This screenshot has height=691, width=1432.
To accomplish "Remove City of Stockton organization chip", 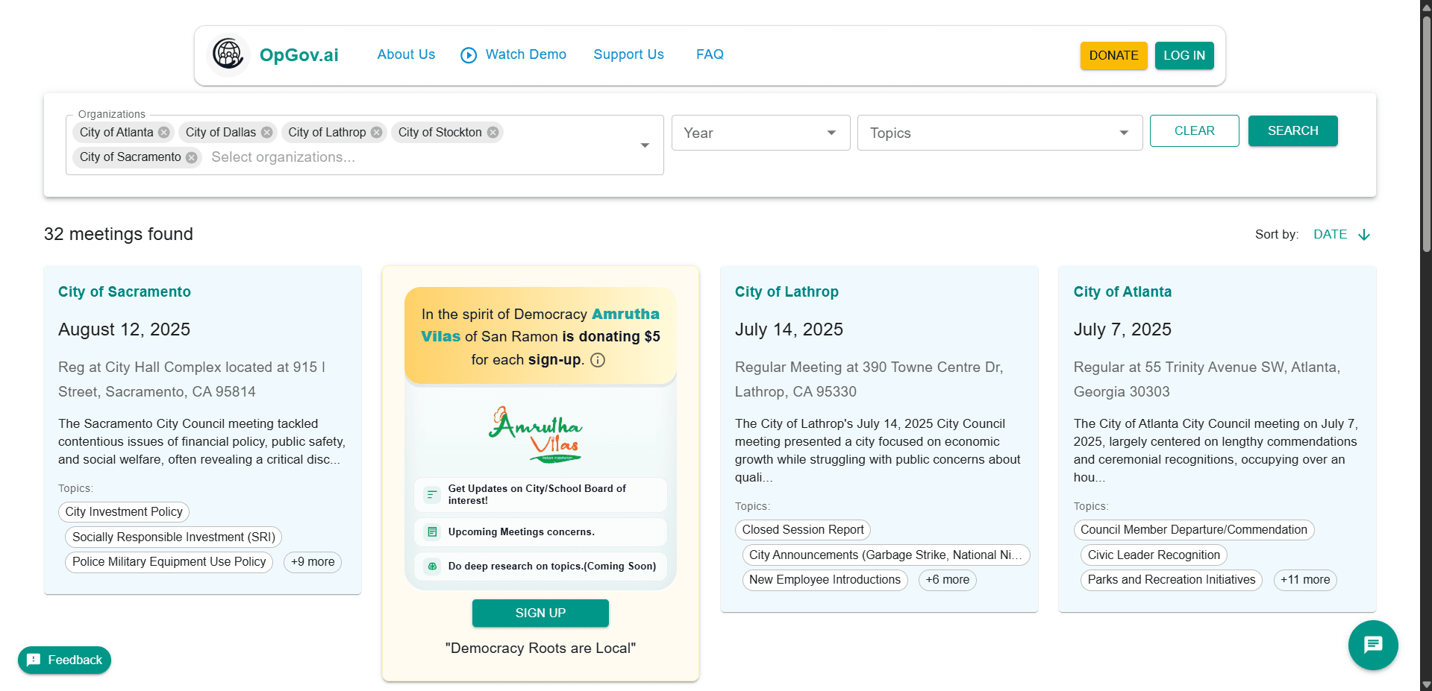I will (x=493, y=133).
